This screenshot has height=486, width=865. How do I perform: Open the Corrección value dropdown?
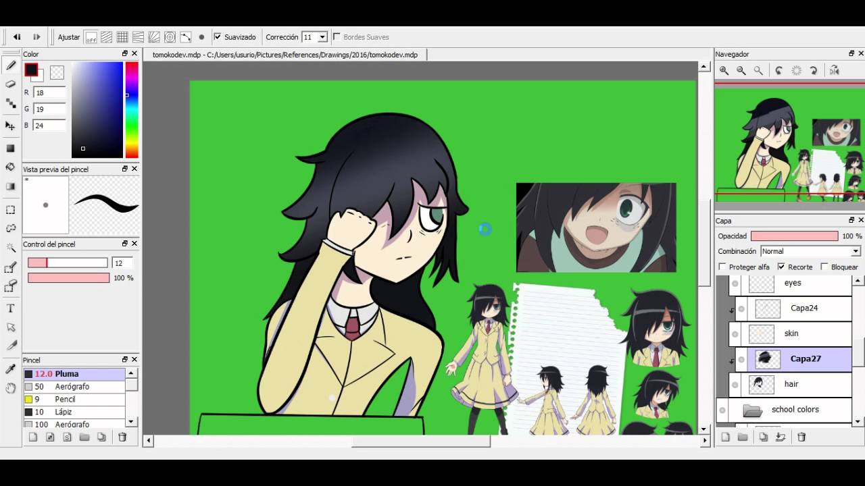point(322,37)
